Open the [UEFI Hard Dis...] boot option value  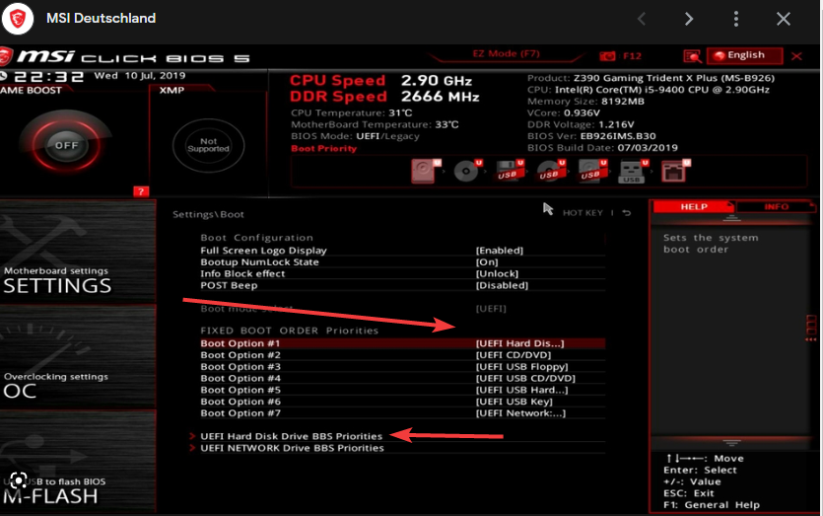[x=519, y=343]
